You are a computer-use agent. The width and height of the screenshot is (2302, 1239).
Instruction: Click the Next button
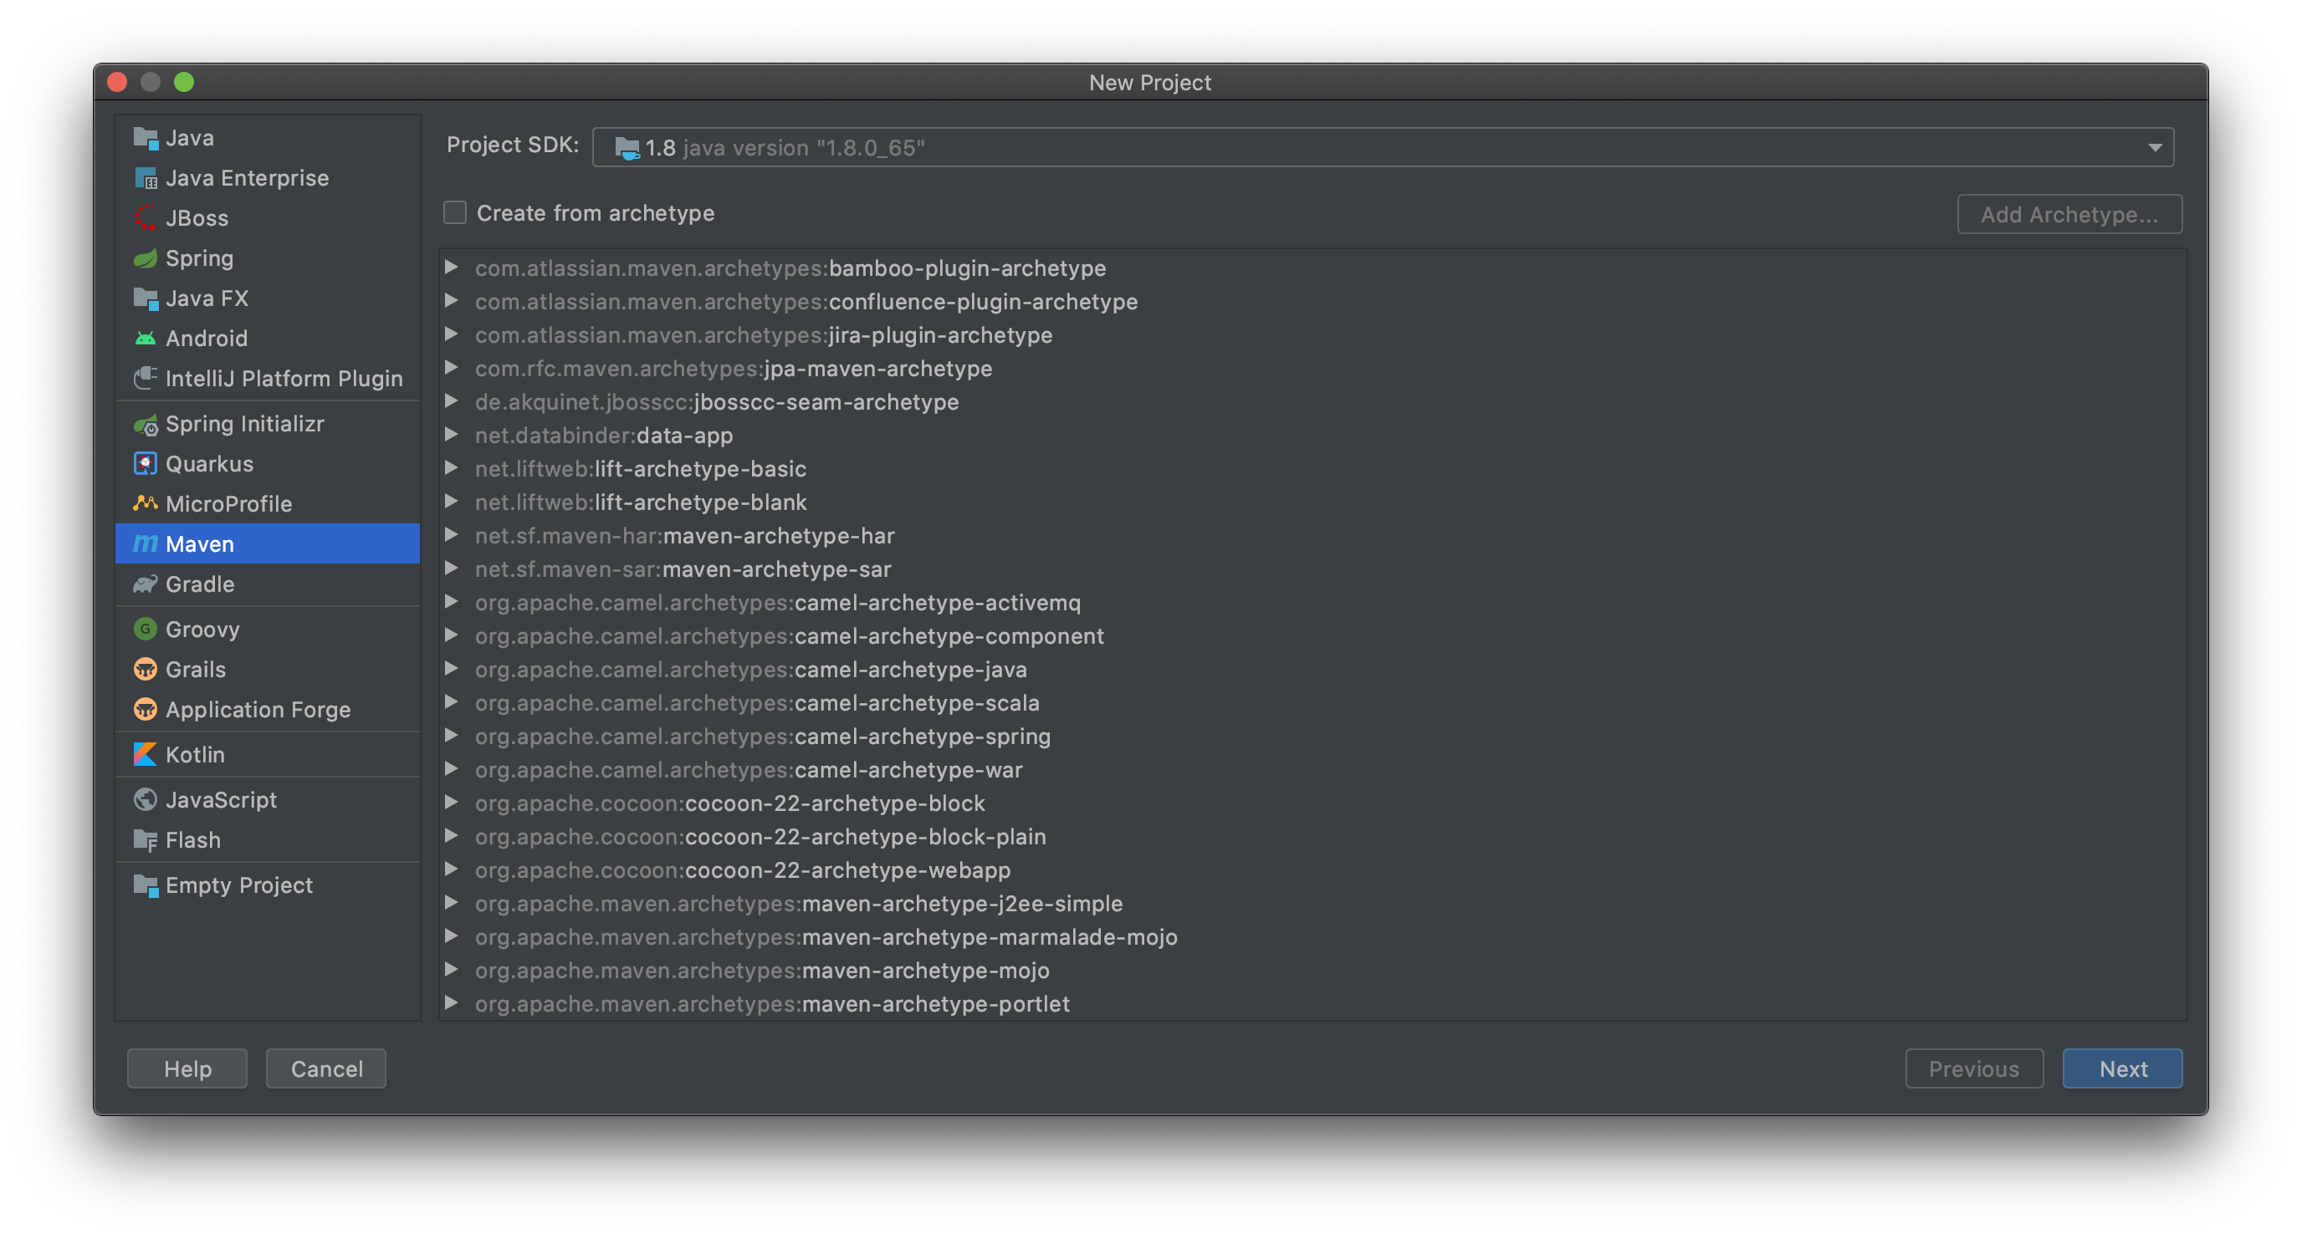pyautogui.click(x=2121, y=1068)
